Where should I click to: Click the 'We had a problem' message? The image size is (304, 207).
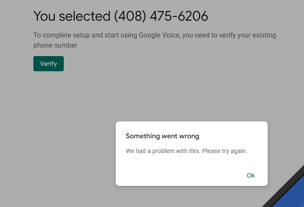(186, 151)
